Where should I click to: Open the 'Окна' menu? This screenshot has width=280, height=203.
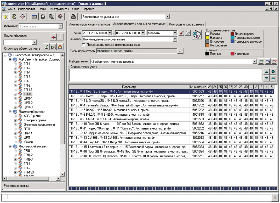(x=76, y=9)
